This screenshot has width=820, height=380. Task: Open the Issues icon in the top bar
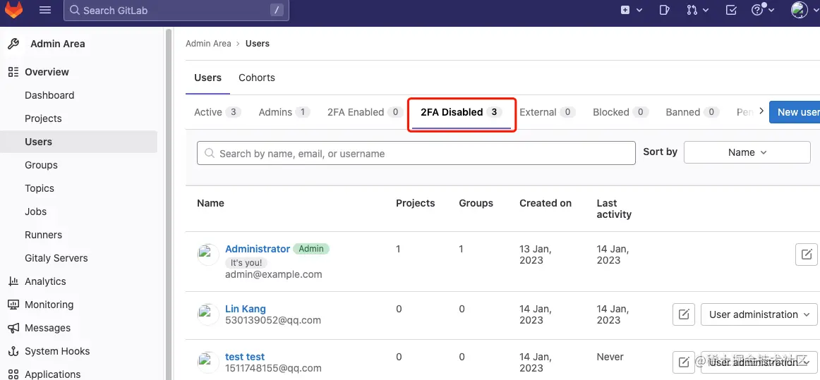(x=664, y=10)
